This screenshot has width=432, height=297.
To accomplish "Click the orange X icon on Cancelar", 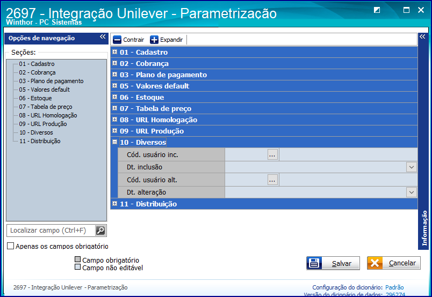I will (x=375, y=263).
